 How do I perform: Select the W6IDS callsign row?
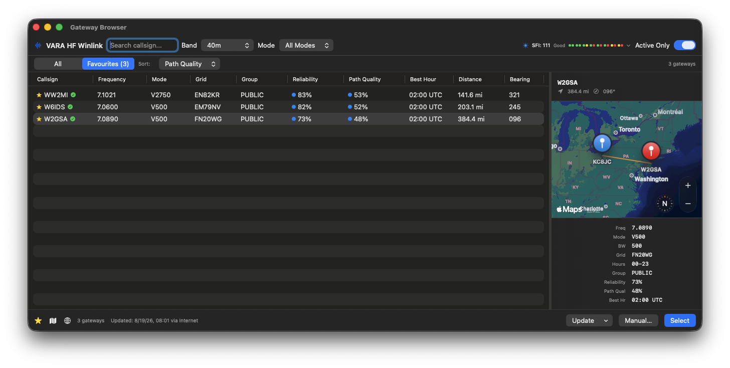pos(288,107)
